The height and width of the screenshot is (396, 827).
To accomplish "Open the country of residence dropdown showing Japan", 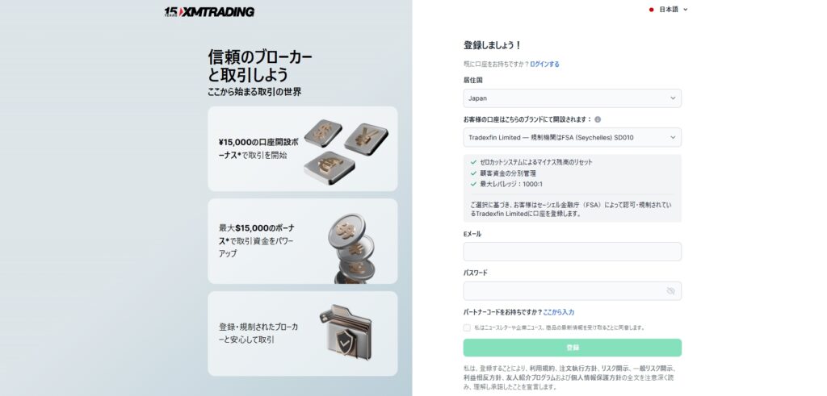I will (573, 98).
